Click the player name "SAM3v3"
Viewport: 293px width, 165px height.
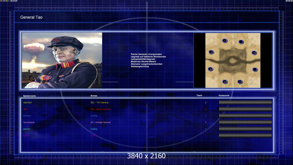pyautogui.click(x=27, y=116)
